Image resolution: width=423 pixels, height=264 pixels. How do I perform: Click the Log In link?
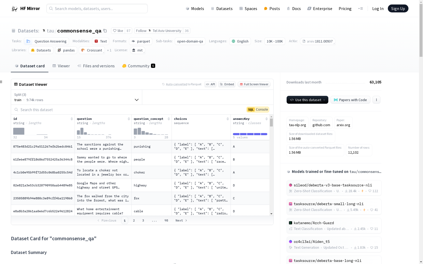[x=378, y=8]
